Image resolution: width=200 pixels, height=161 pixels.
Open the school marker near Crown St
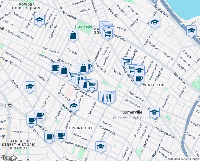coord(74,106)
